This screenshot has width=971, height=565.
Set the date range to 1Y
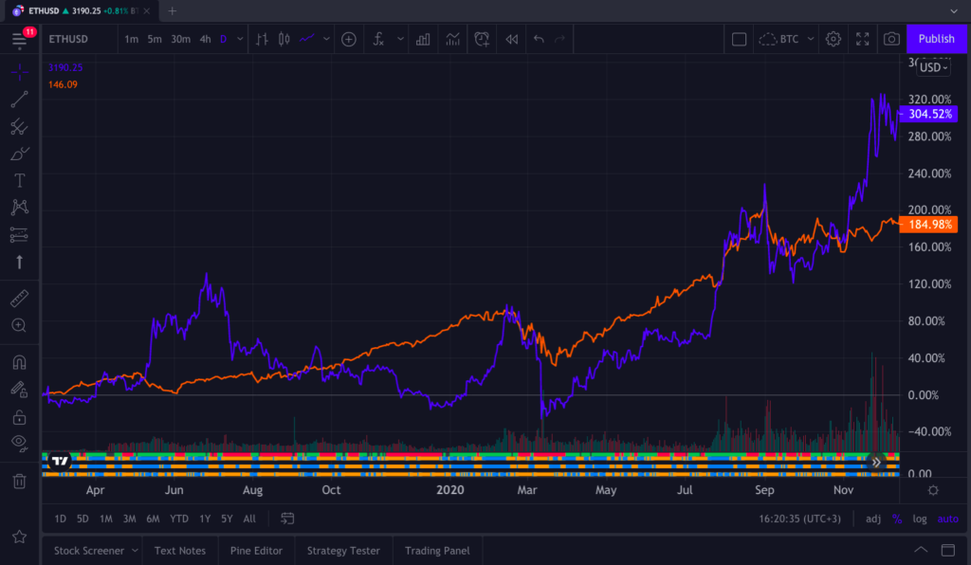pos(205,519)
